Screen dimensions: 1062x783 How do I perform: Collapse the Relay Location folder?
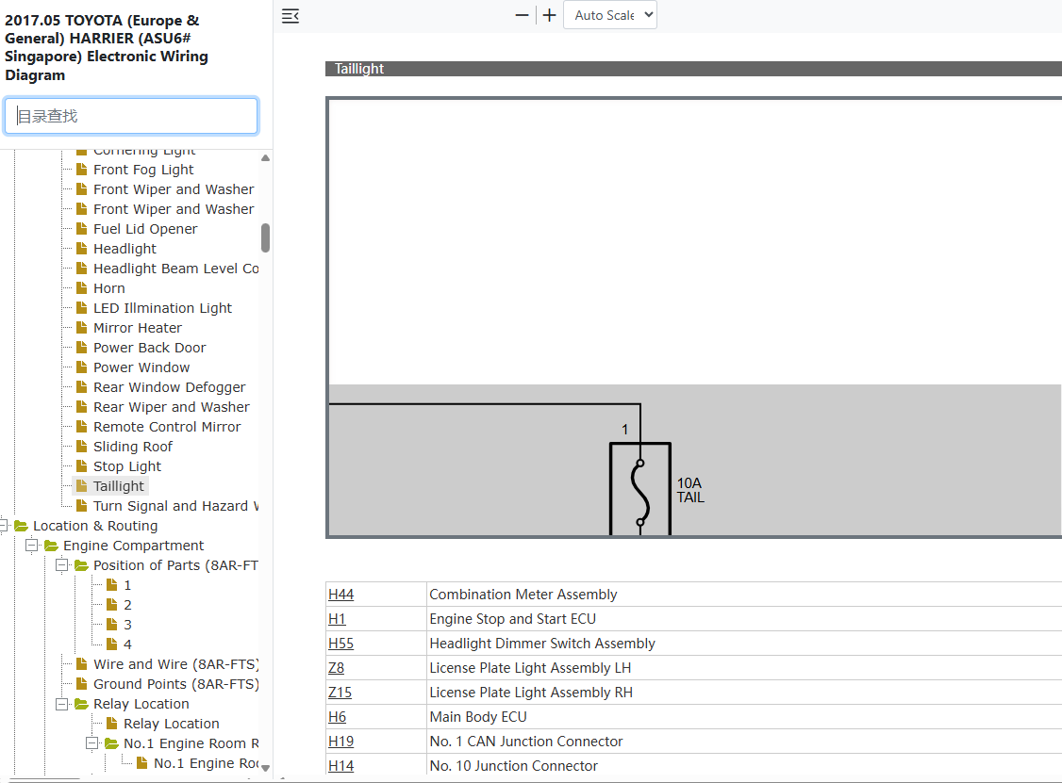[x=62, y=704]
